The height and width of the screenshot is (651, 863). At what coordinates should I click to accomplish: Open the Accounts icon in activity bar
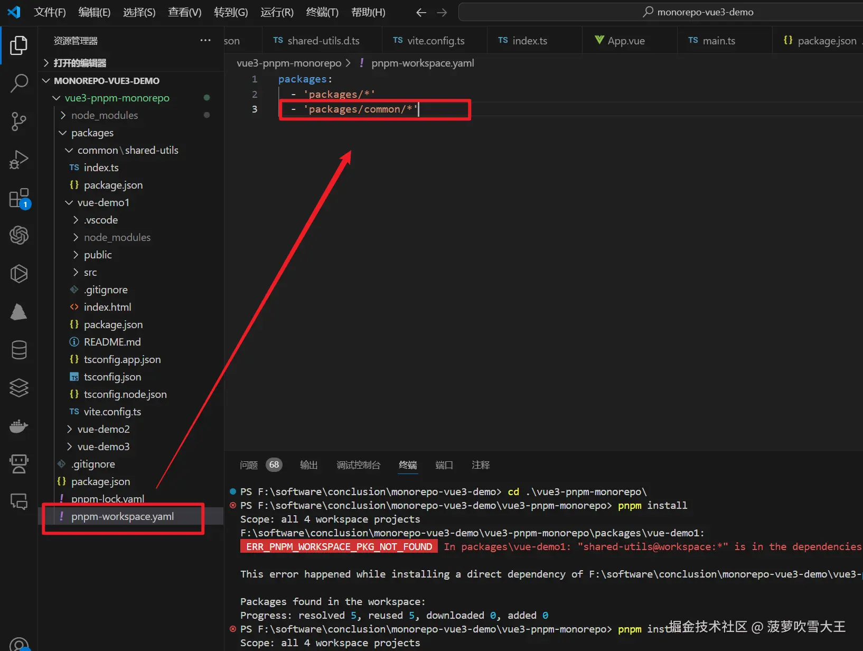[19, 645]
